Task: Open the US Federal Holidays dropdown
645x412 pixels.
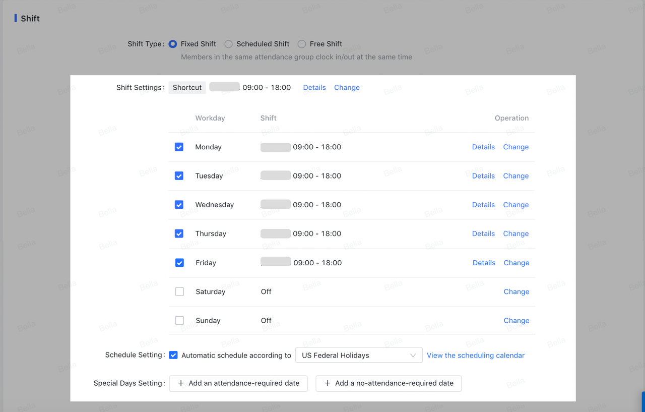Action: pos(358,355)
